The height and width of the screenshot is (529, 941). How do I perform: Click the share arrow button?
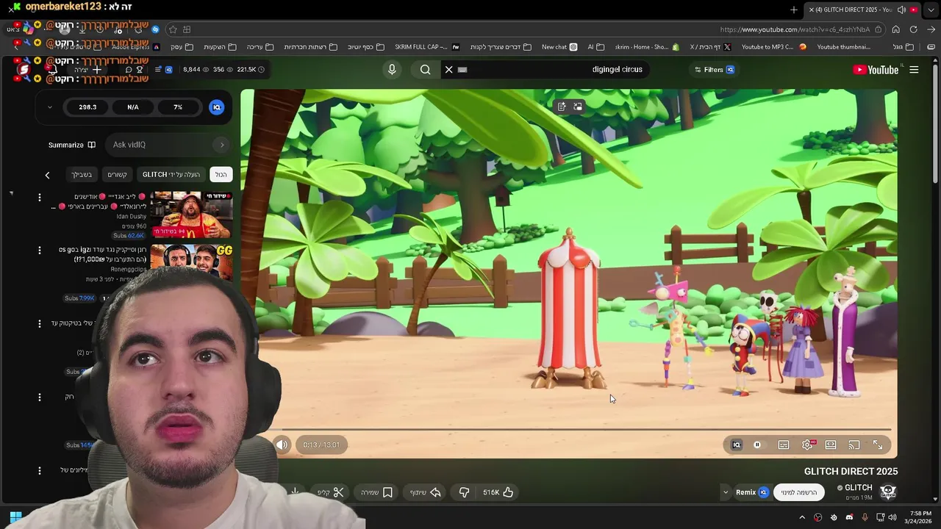[425, 492]
